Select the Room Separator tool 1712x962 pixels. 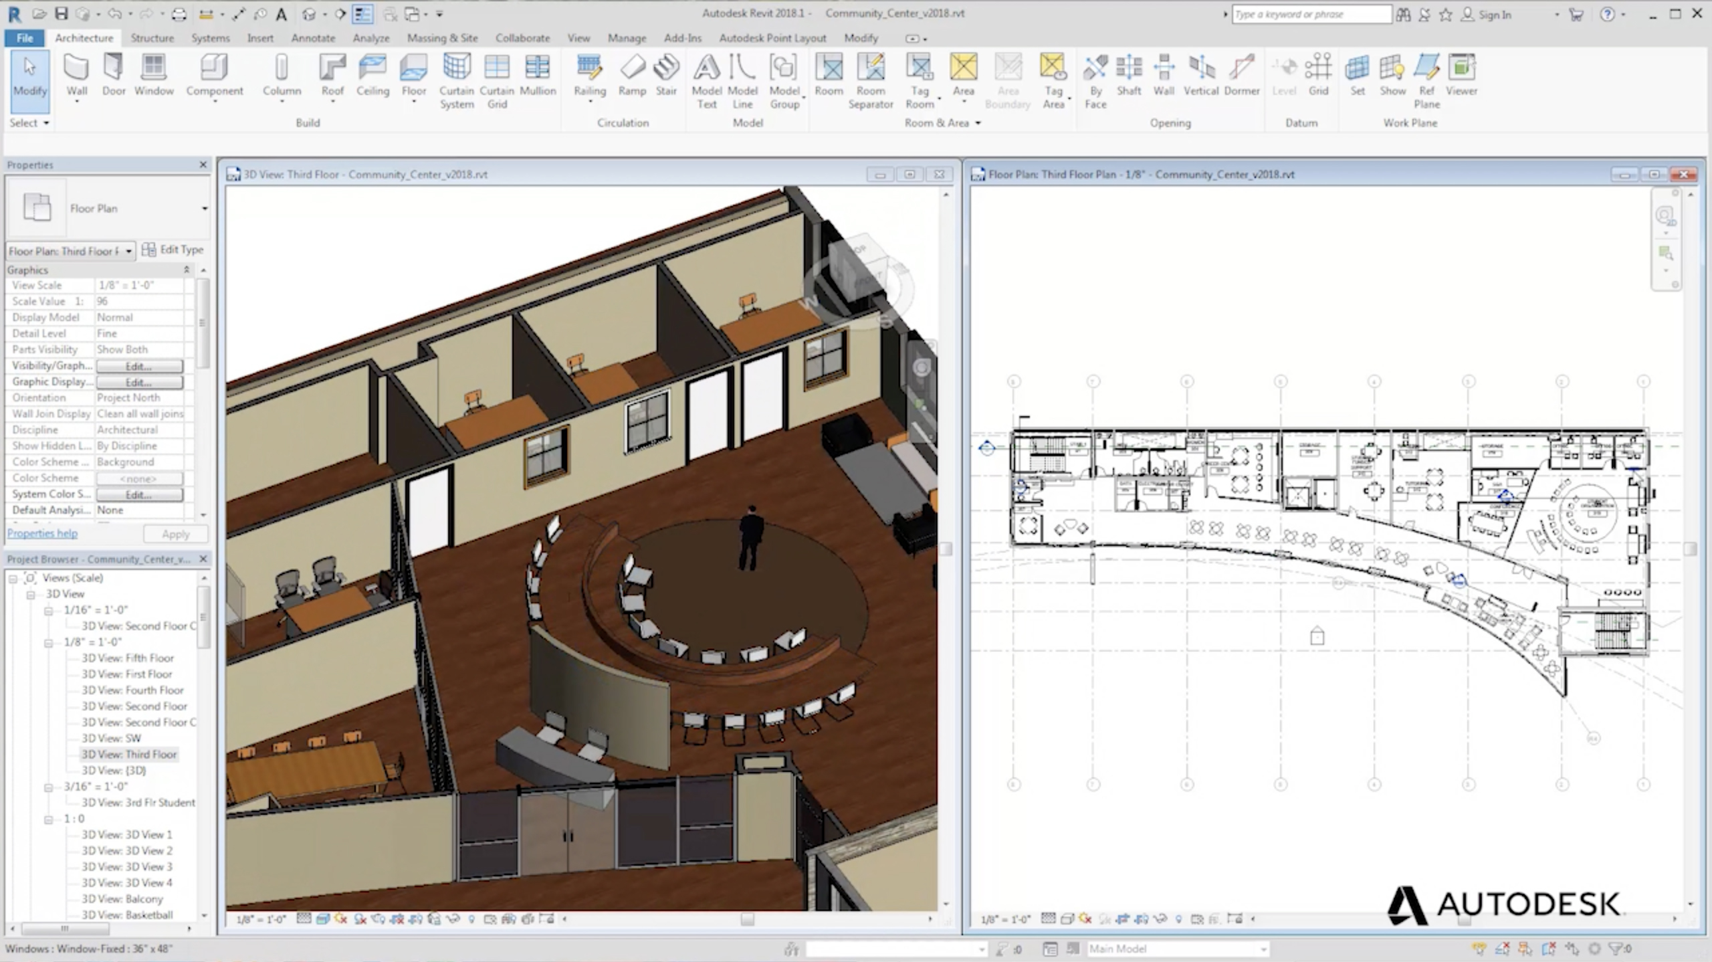pos(871,81)
